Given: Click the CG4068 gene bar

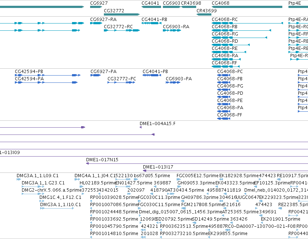Looking at the screenshot, I should (247, 7).
